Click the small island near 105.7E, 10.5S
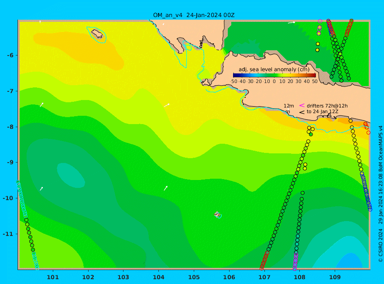 (217, 215)
